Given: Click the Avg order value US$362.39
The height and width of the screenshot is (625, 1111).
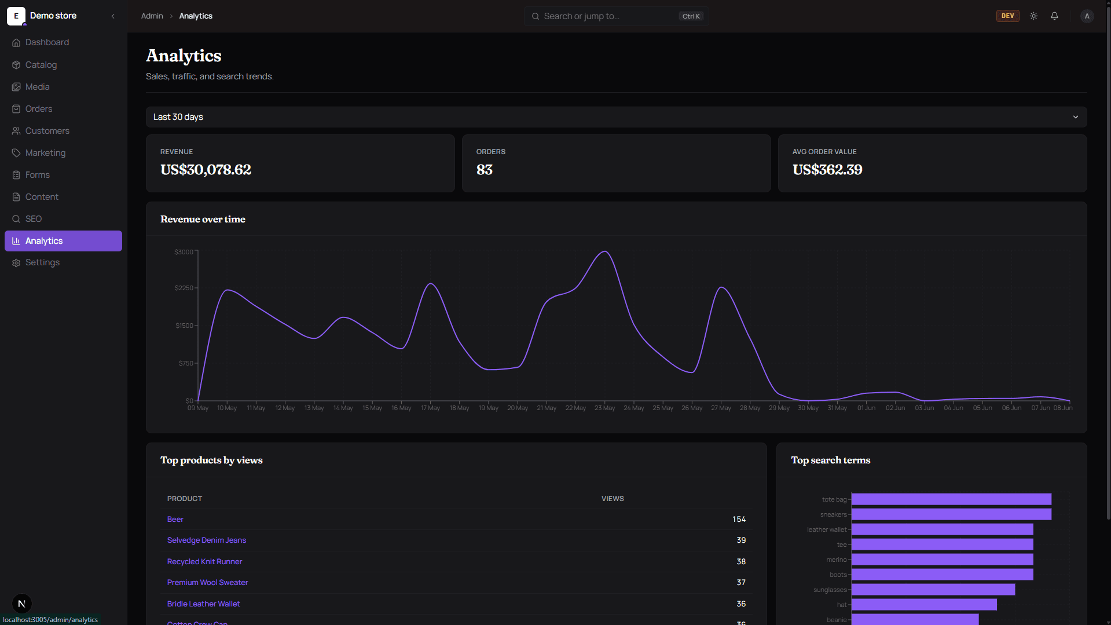Looking at the screenshot, I should coord(827,170).
